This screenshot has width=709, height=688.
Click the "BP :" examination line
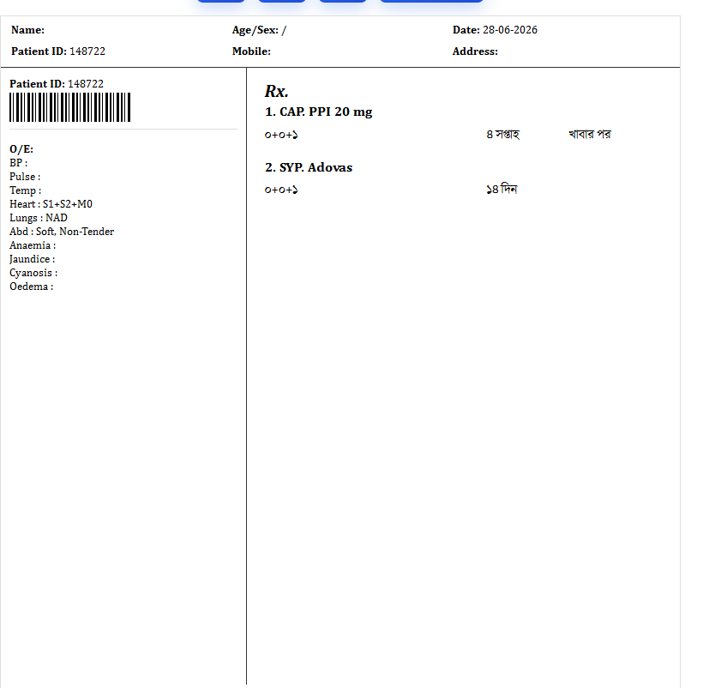(19, 163)
